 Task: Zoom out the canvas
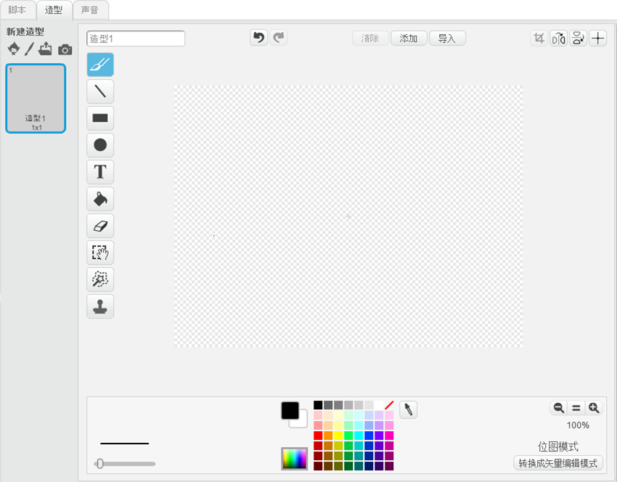tap(559, 408)
